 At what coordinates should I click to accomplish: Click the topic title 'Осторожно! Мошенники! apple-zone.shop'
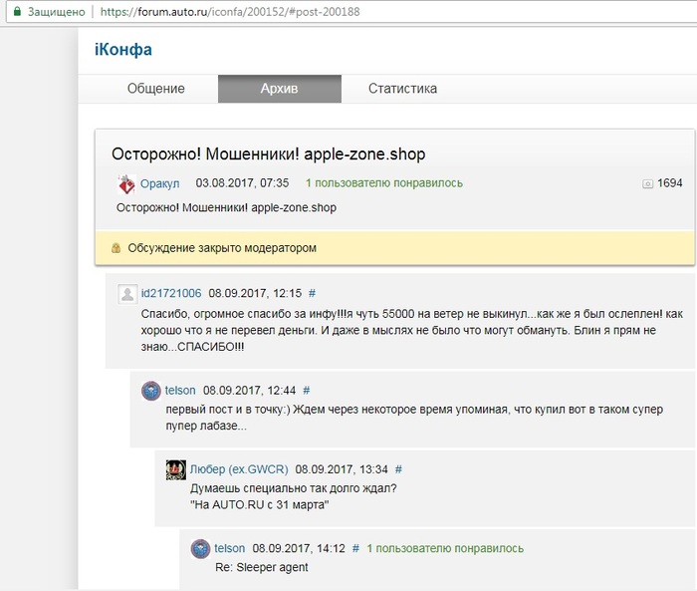(269, 154)
